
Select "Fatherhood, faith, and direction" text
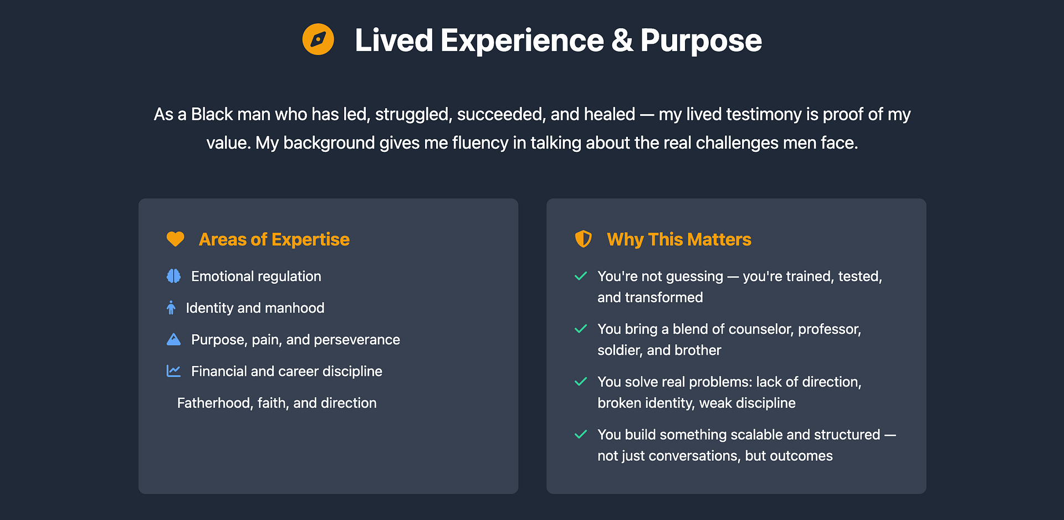[x=277, y=403]
